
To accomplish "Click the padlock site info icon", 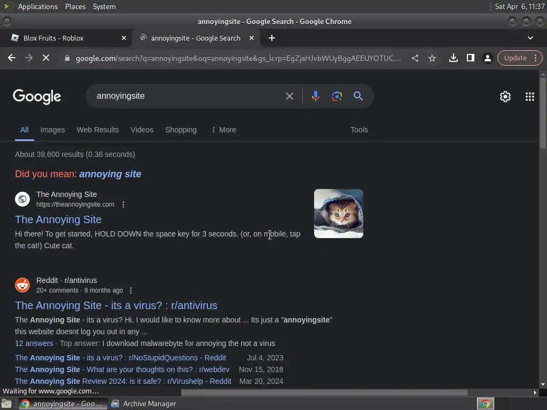I will click(x=67, y=58).
